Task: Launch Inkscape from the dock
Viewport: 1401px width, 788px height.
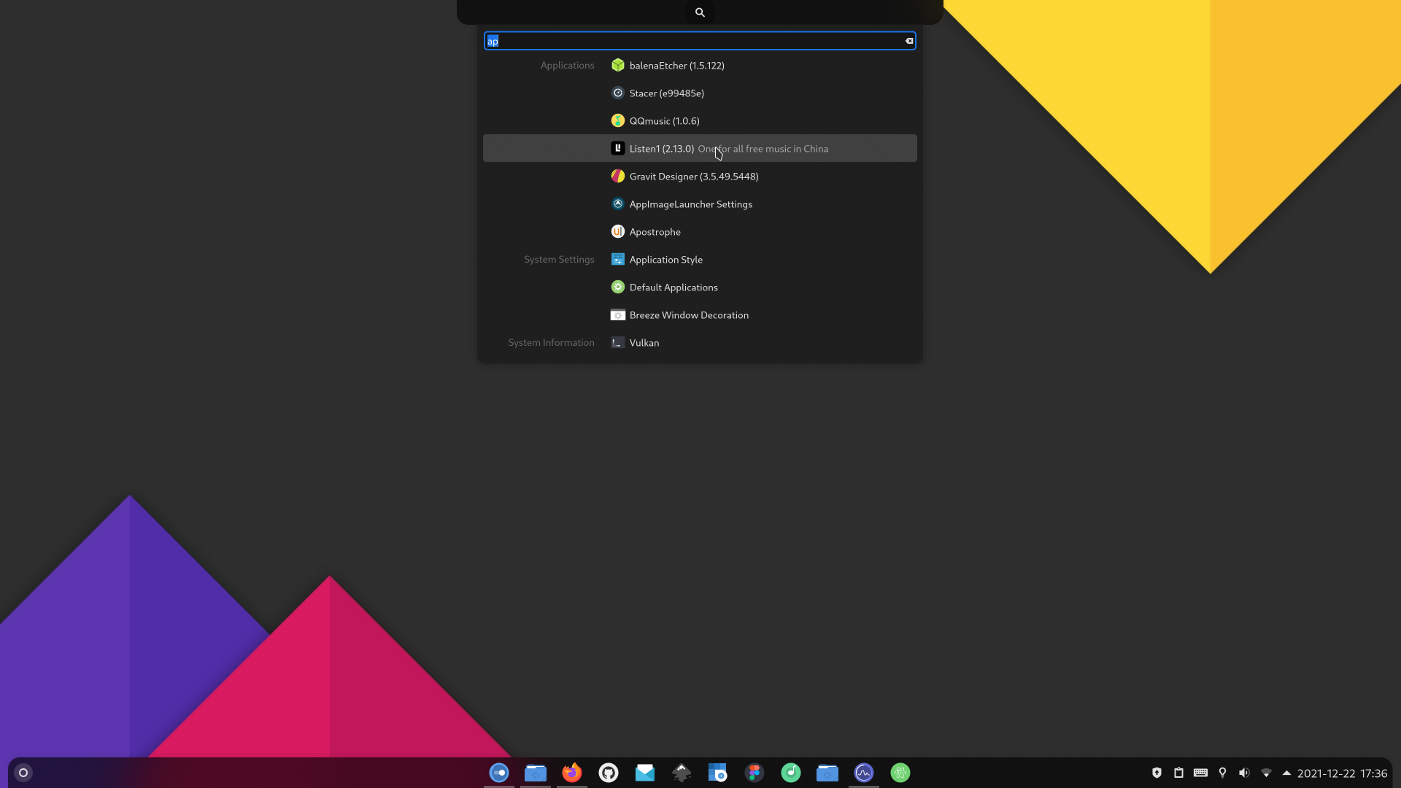Action: click(682, 773)
